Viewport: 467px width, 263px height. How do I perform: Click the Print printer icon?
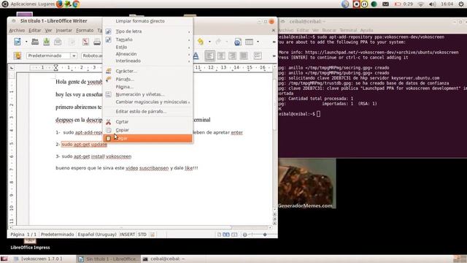97,42
